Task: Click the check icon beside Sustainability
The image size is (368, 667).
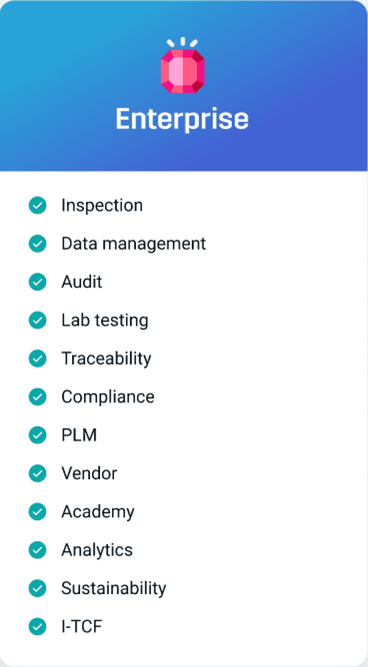Action: coord(38,588)
